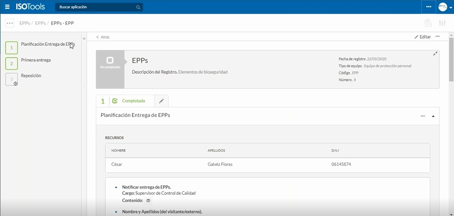Open the user avatar dropdown
The height and width of the screenshot is (216, 454).
click(x=445, y=7)
